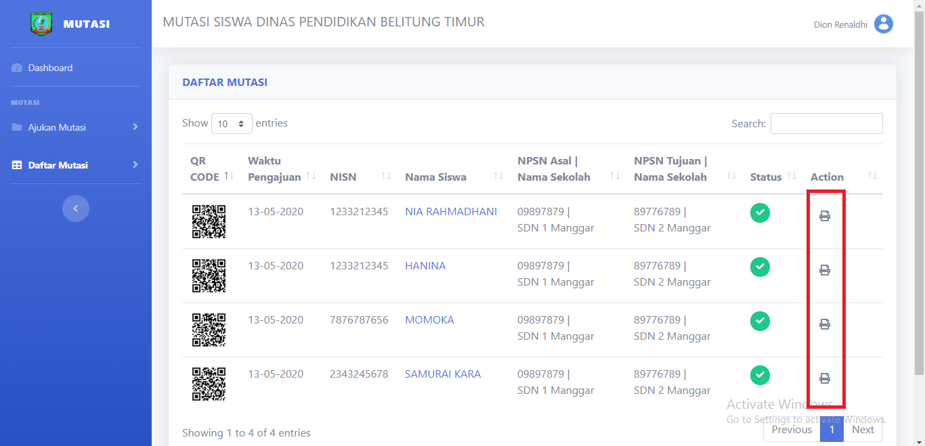Viewport: 925px width, 446px height.
Task: Go to the Next page
Action: click(863, 430)
